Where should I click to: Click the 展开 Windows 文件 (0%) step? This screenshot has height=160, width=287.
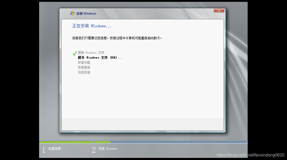click(x=100, y=57)
